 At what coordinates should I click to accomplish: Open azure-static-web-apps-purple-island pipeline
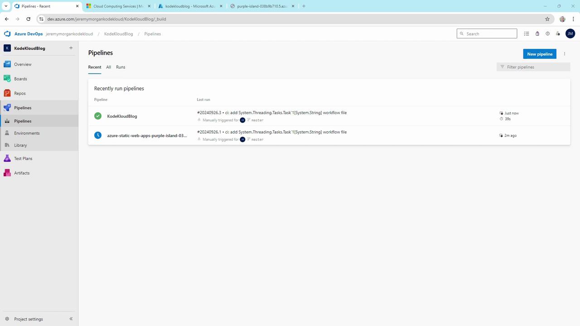tap(147, 135)
